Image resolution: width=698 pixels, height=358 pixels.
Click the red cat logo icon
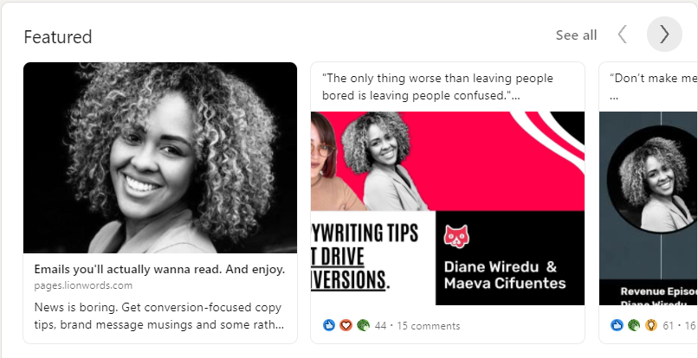(x=456, y=236)
